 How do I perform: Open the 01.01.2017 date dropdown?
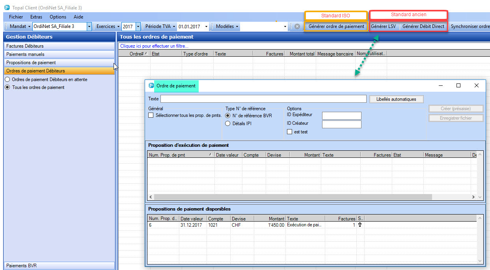click(206, 26)
